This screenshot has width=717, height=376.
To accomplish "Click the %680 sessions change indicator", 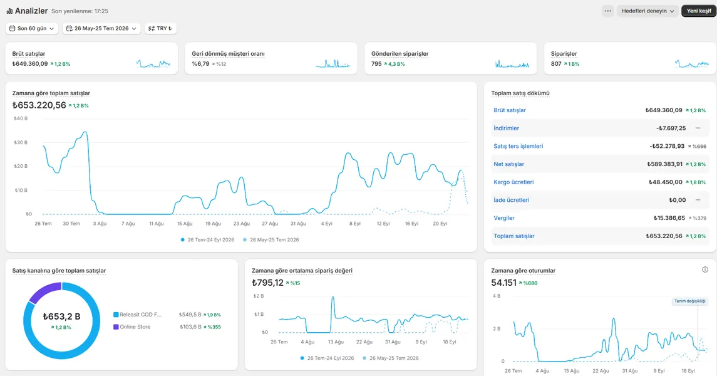I will click(528, 283).
